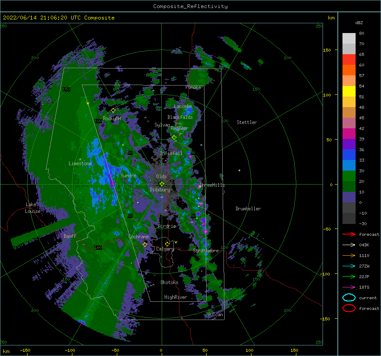Click the yellow diamond marker above Calgary label

pos(167,244)
